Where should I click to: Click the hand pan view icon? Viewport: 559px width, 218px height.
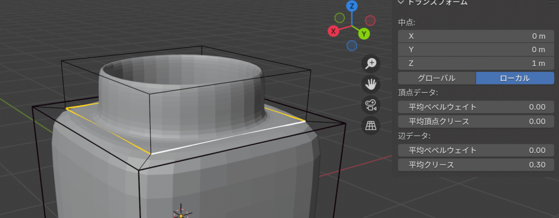coord(371,84)
